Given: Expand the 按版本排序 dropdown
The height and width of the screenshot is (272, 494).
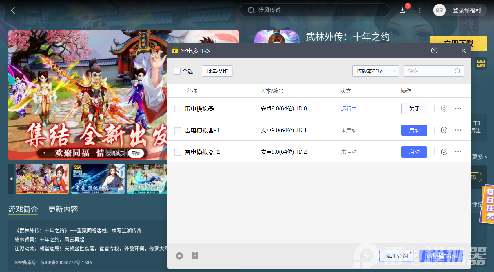Looking at the screenshot, I should [376, 71].
